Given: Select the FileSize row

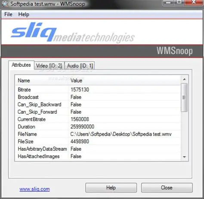Looking at the screenshot, I should click(x=98, y=142).
